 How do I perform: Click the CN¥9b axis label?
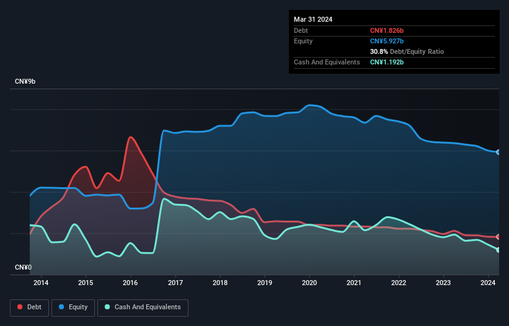(25, 81)
